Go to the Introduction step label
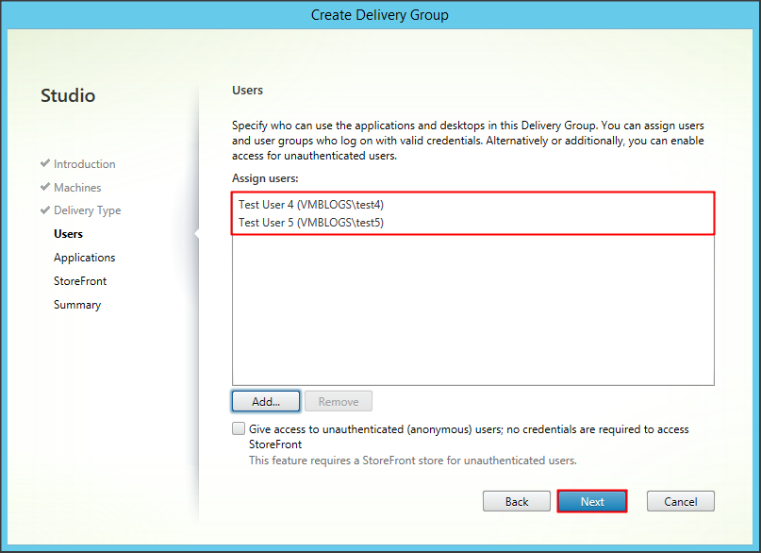 [x=84, y=164]
